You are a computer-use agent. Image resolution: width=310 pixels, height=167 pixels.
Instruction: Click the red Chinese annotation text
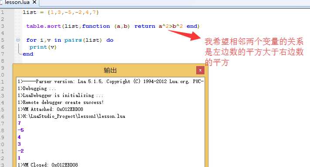(x=254, y=52)
